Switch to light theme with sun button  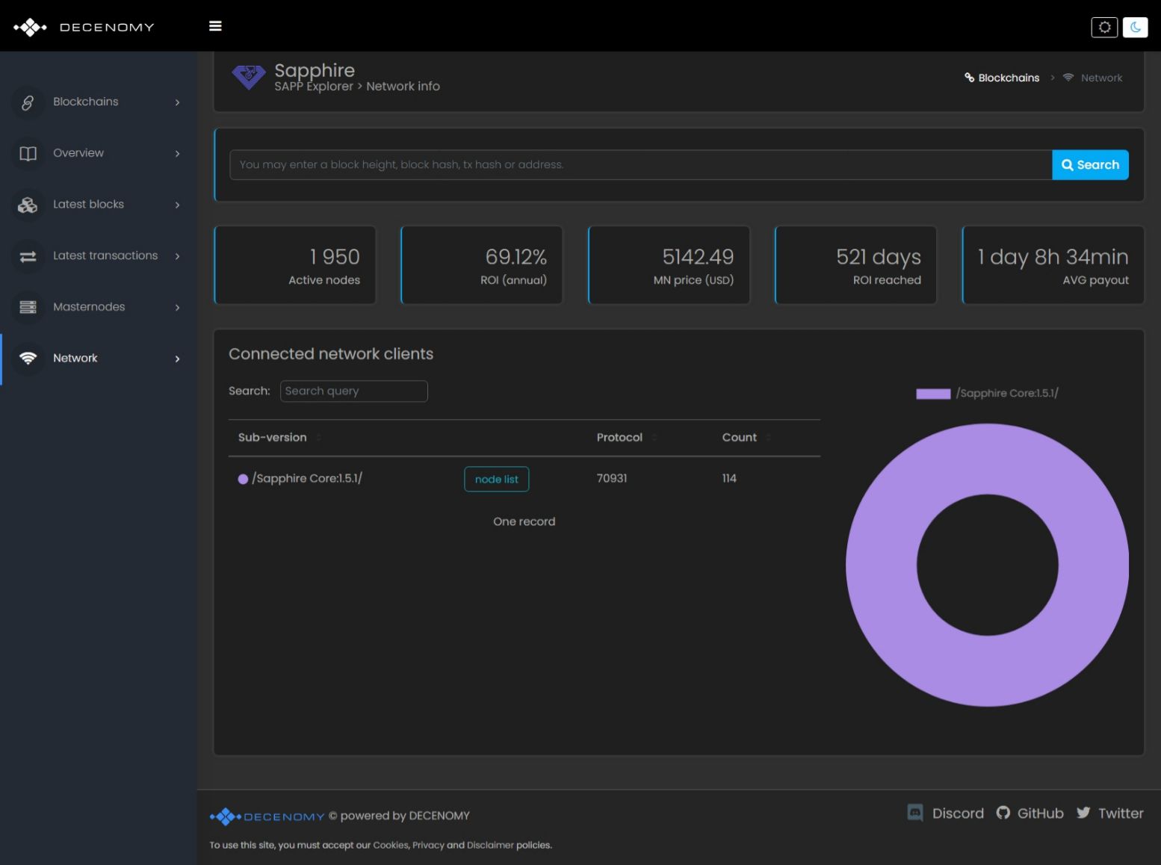1104,27
